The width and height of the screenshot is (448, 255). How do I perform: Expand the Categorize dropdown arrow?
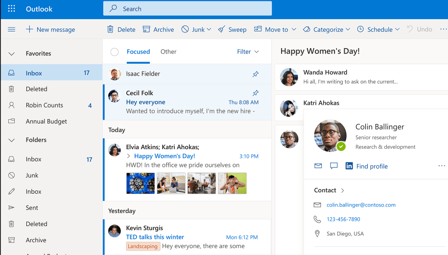coord(348,29)
